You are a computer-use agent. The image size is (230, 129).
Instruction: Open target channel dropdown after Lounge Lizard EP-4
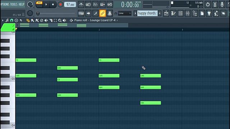tap(117, 20)
